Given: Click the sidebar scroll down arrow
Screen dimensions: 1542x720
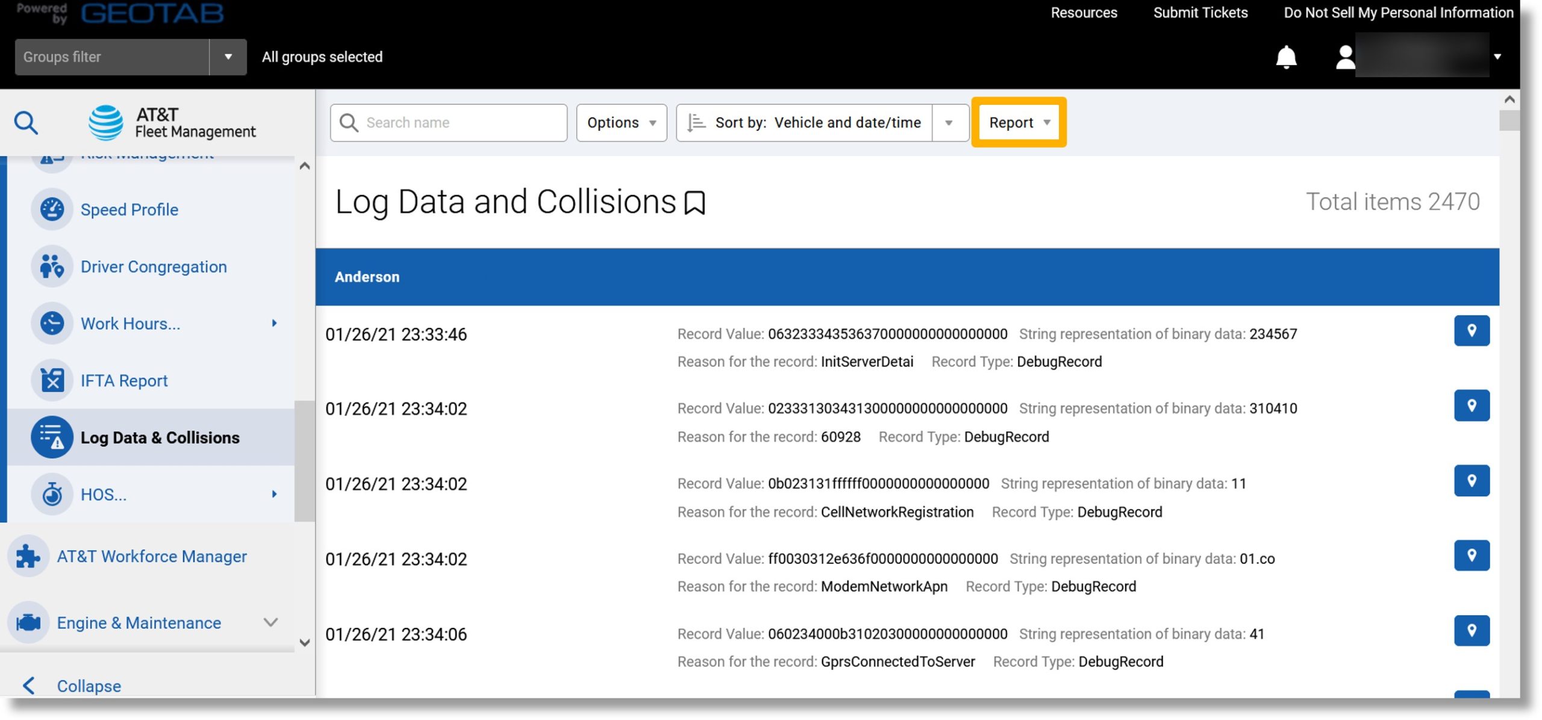Looking at the screenshot, I should click(305, 642).
